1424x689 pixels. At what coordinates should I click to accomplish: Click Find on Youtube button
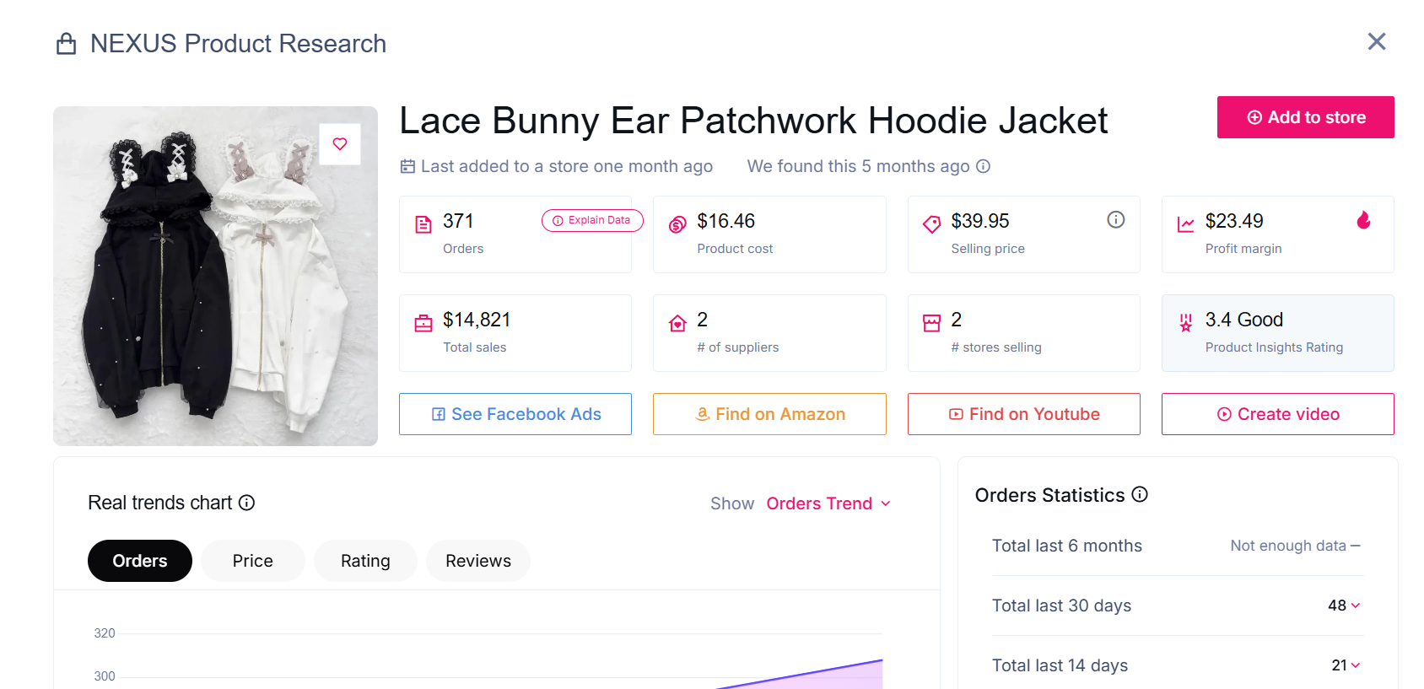1023,414
